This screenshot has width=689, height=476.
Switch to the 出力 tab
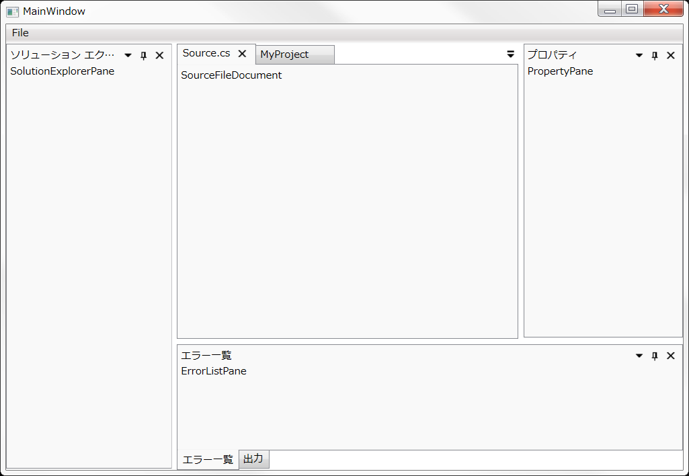click(x=253, y=459)
